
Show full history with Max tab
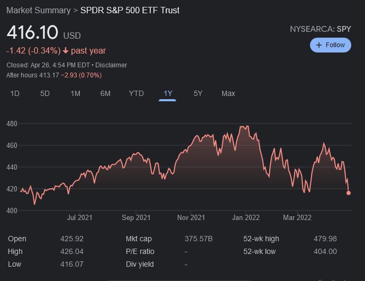point(228,94)
